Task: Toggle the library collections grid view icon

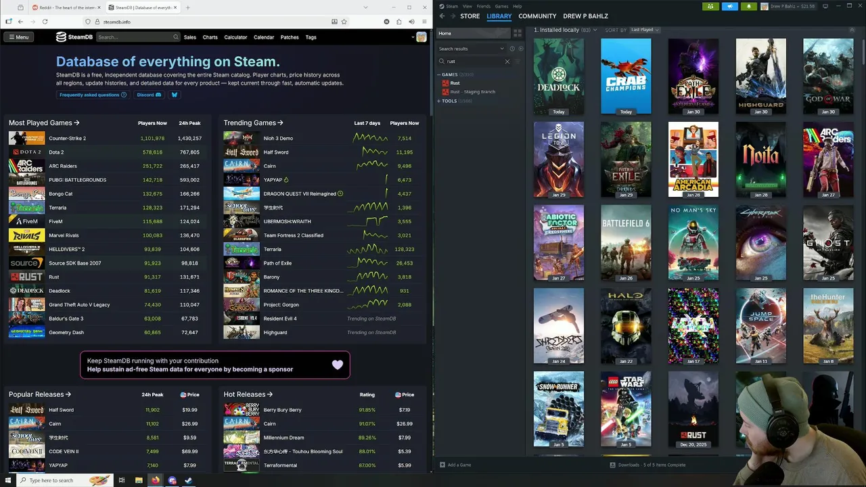Action: click(x=518, y=33)
